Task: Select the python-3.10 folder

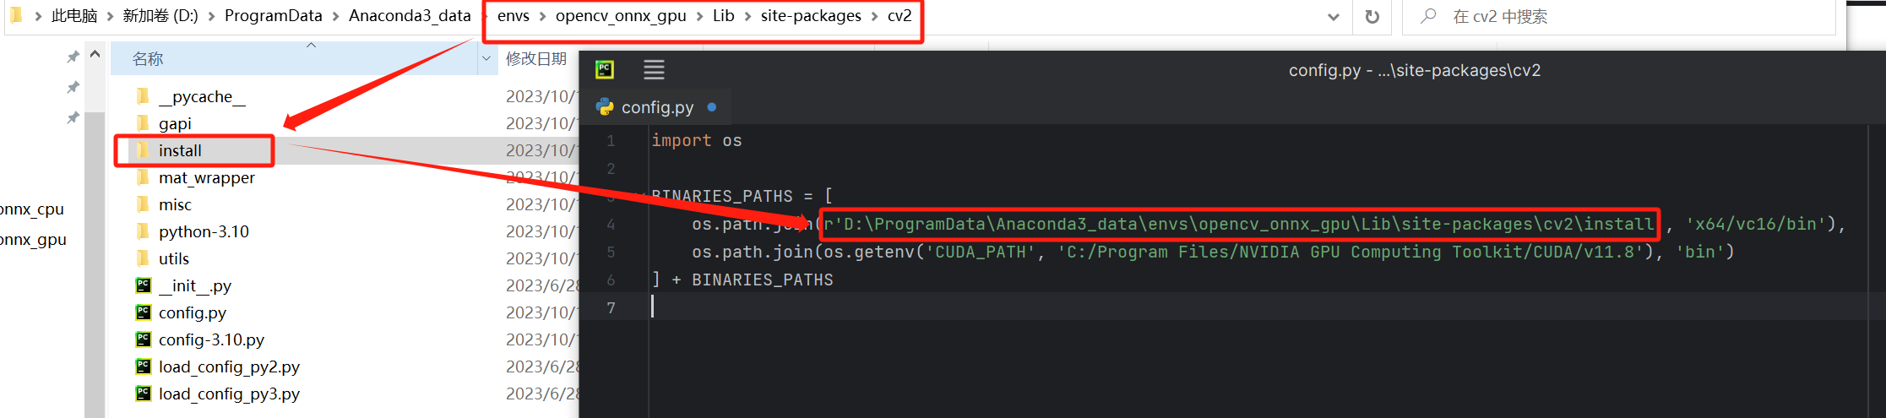Action: click(x=204, y=231)
